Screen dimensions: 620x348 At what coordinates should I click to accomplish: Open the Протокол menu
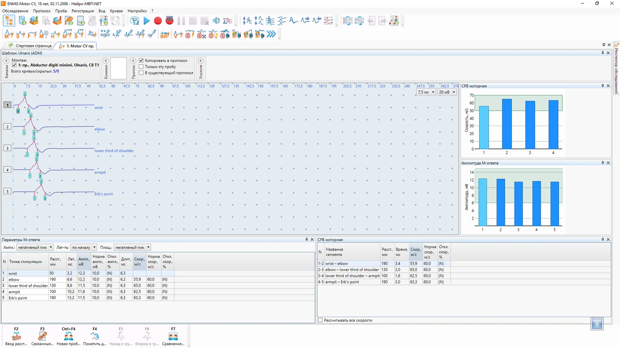[41, 11]
